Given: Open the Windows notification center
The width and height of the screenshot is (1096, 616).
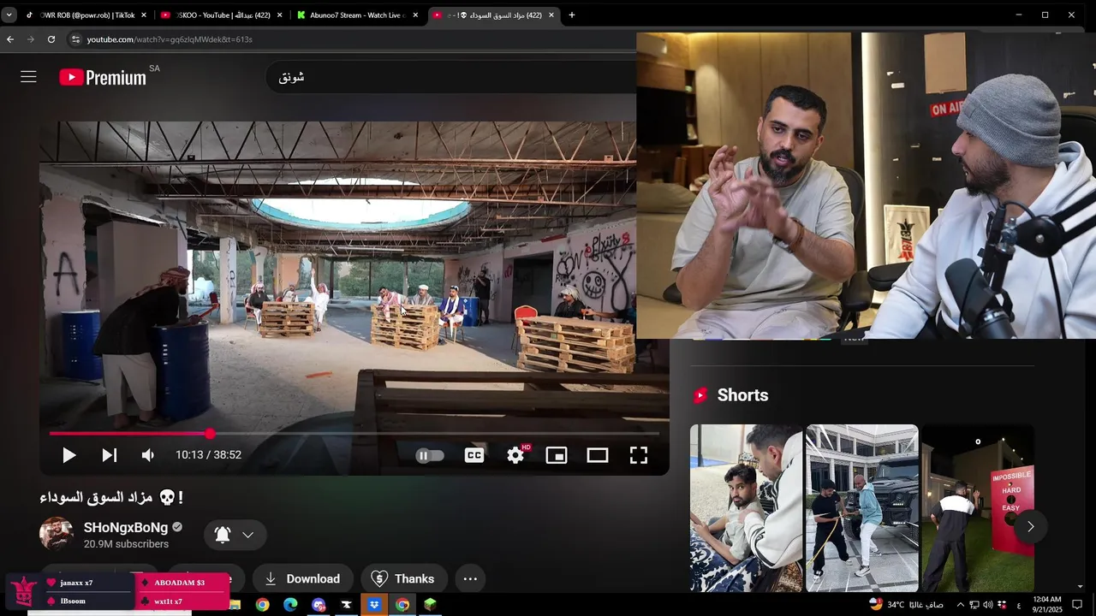Looking at the screenshot, I should click(x=1077, y=605).
